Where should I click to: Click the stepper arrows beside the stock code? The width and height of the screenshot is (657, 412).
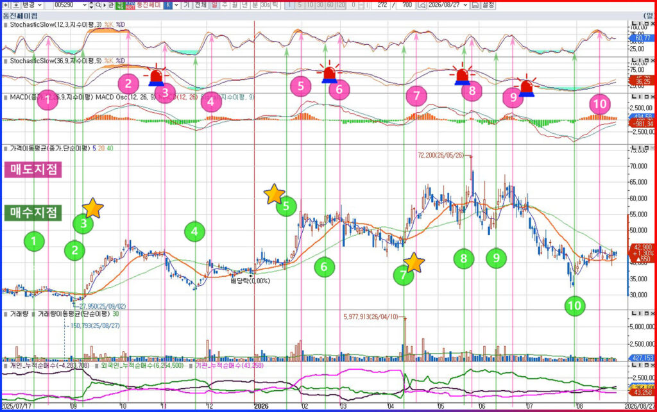click(91, 5)
